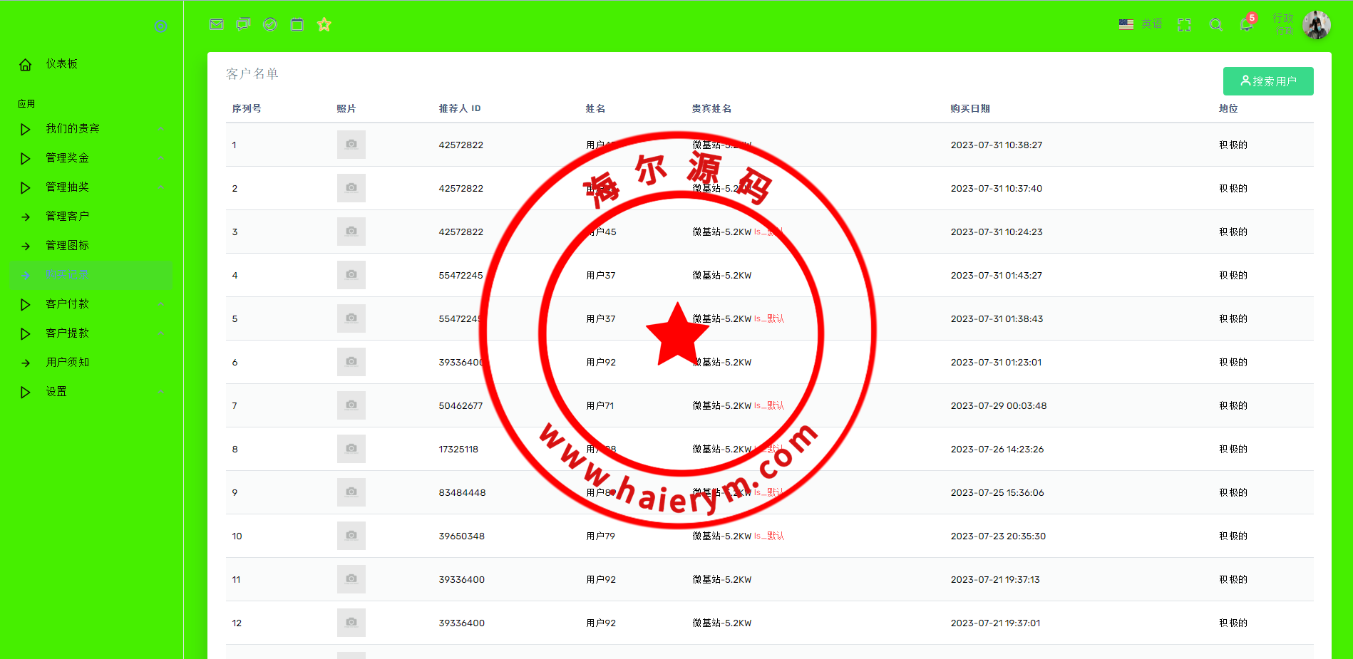Click the arrow icon beside 管理客户
1353x659 pixels.
(x=26, y=217)
